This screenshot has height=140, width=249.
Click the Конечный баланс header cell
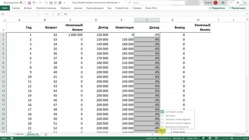click(x=198, y=28)
